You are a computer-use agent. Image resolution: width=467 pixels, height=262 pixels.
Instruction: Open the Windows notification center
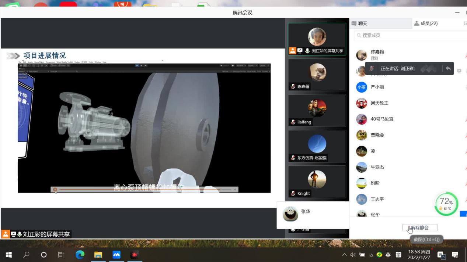(x=455, y=255)
